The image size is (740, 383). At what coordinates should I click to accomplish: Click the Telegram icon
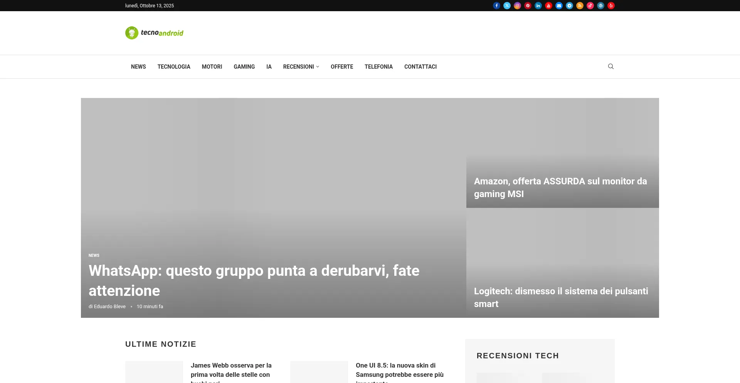pos(569,6)
